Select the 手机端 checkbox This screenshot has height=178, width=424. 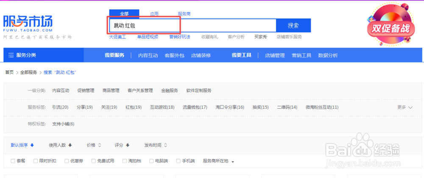(178, 161)
